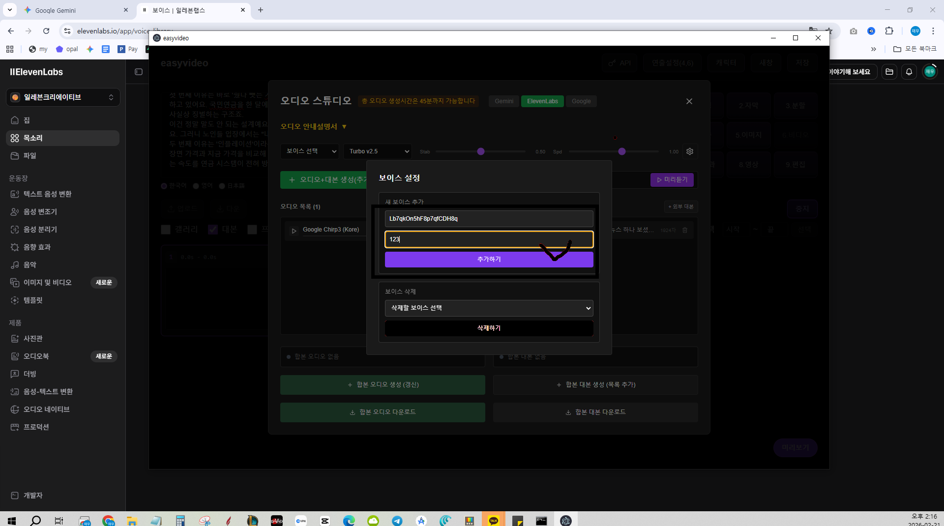944x526 pixels.
Task: Click the 오디오+대본 생성 green button
Action: click(324, 180)
